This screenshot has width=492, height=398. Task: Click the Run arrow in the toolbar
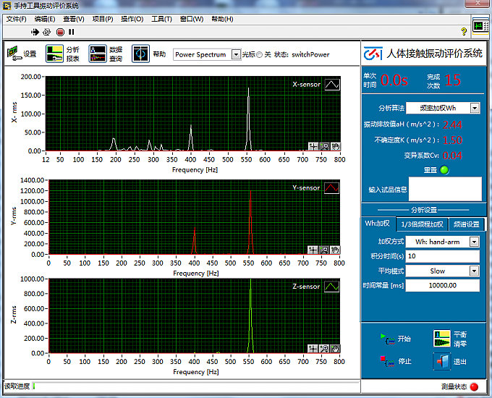pos(35,32)
